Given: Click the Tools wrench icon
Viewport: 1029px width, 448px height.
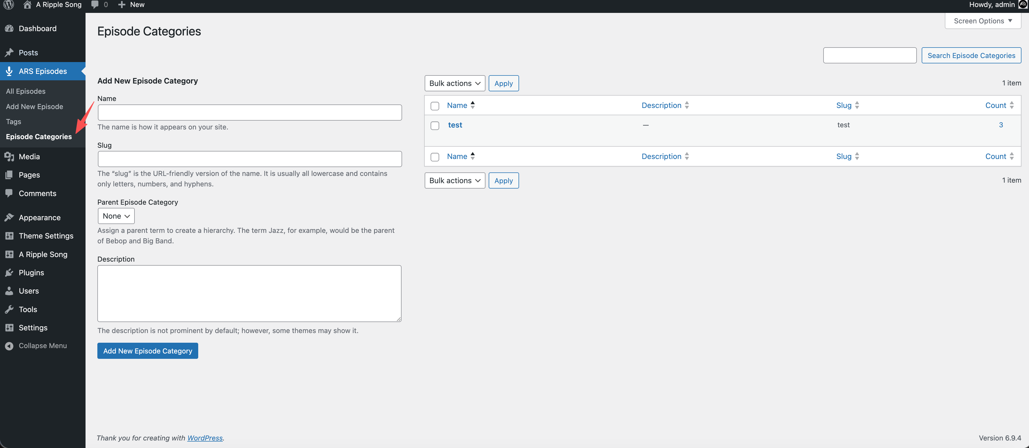Looking at the screenshot, I should click(9, 310).
